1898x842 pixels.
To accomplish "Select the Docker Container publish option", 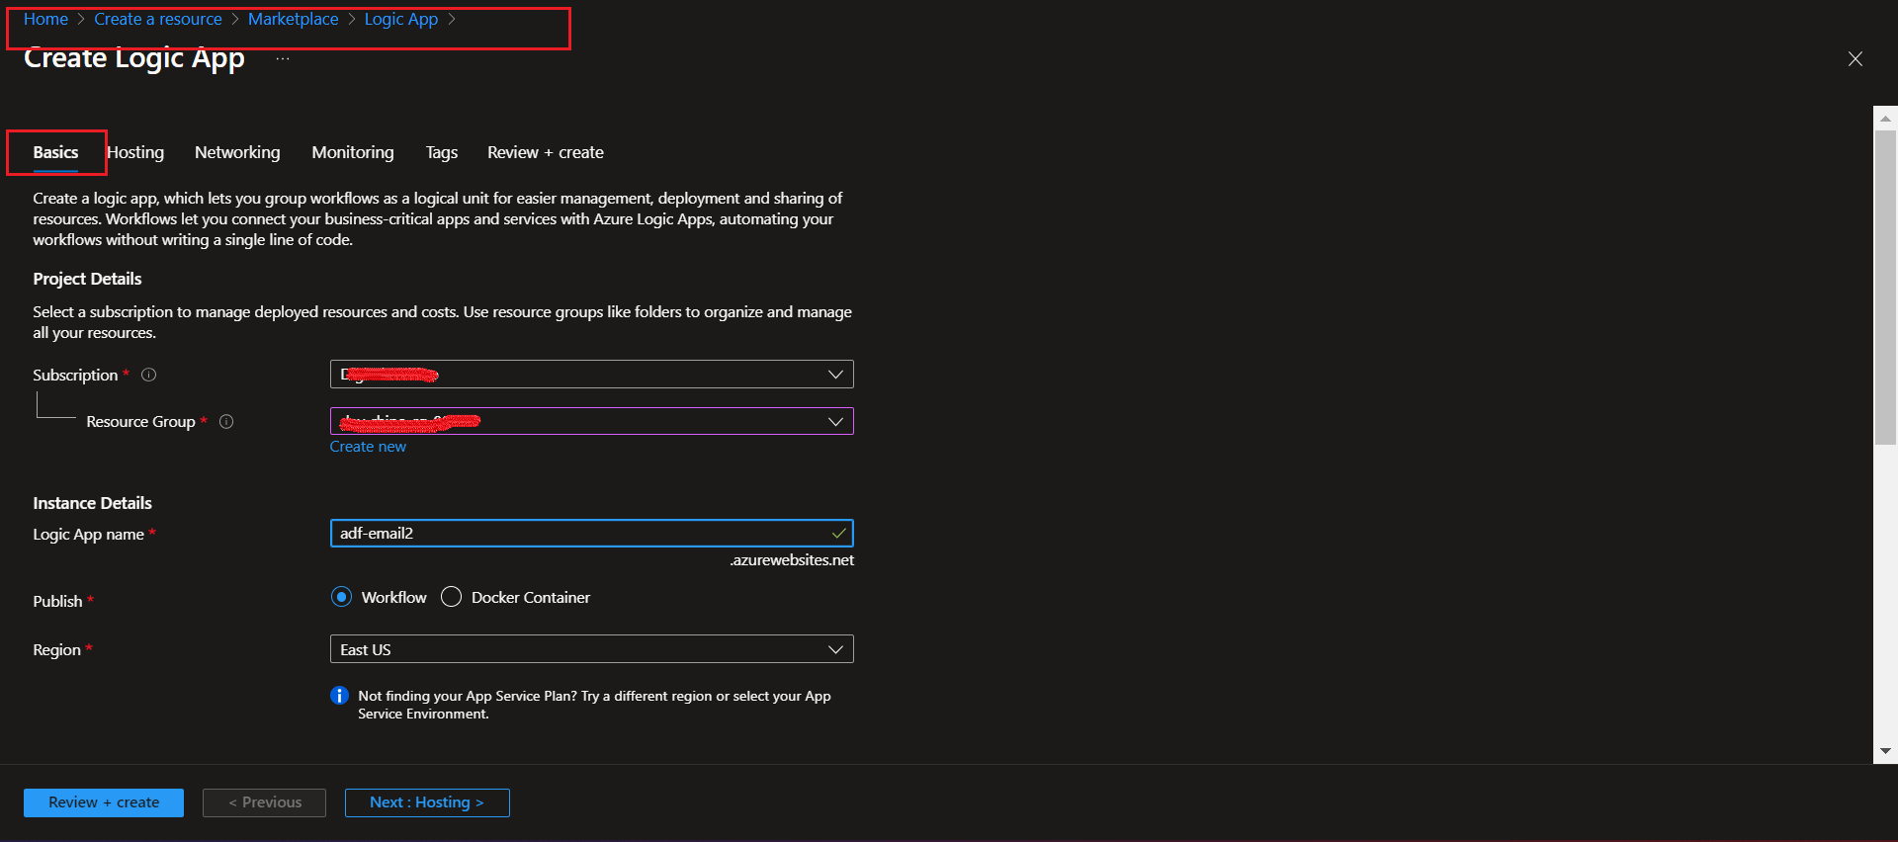I will 452,597.
